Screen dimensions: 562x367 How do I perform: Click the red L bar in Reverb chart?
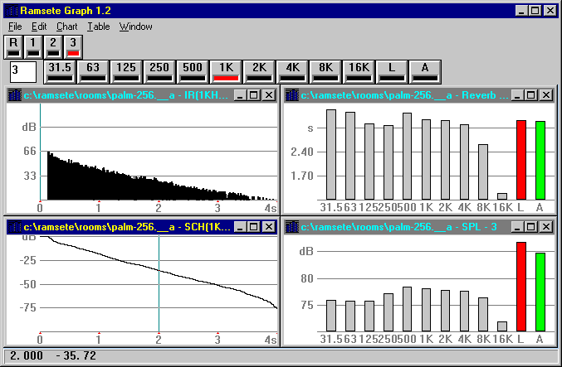(x=521, y=160)
